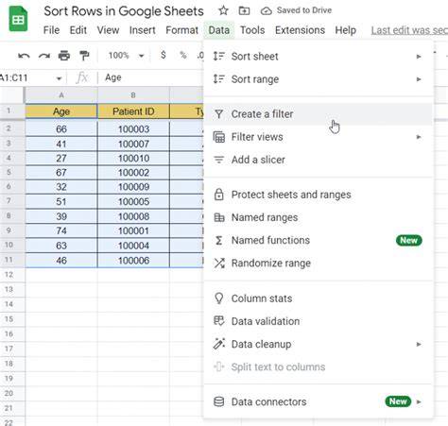Expand the Filter views submenu arrow
Viewport: 448px width, 426px height.
click(x=419, y=137)
